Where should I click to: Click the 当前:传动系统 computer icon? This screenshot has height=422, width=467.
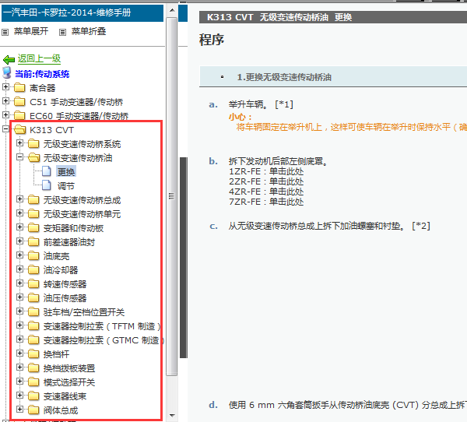(7, 73)
